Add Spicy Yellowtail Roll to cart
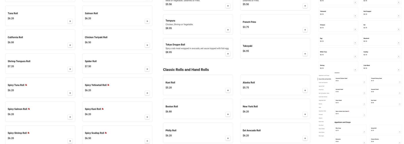 (147, 93)
